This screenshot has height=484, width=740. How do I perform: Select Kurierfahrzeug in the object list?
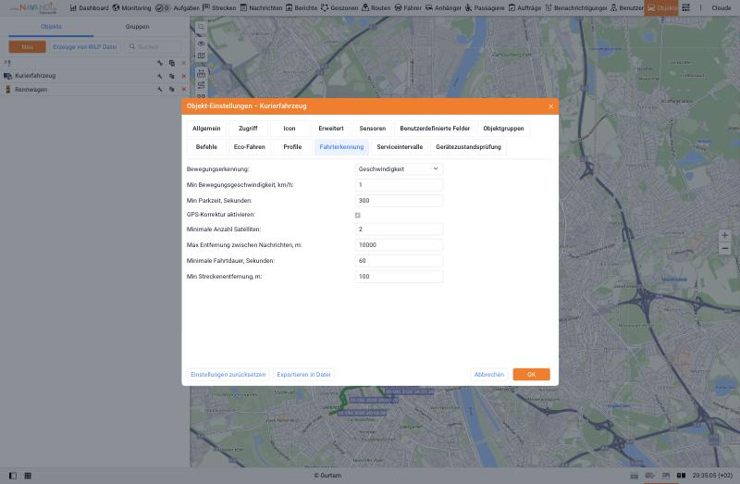click(x=35, y=76)
